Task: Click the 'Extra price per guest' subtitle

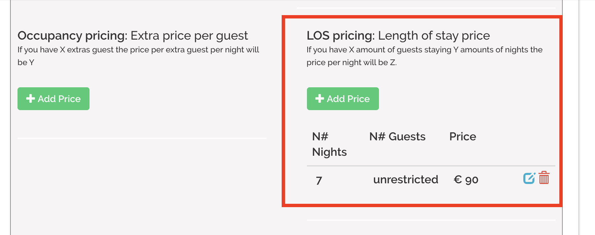Action: [189, 36]
